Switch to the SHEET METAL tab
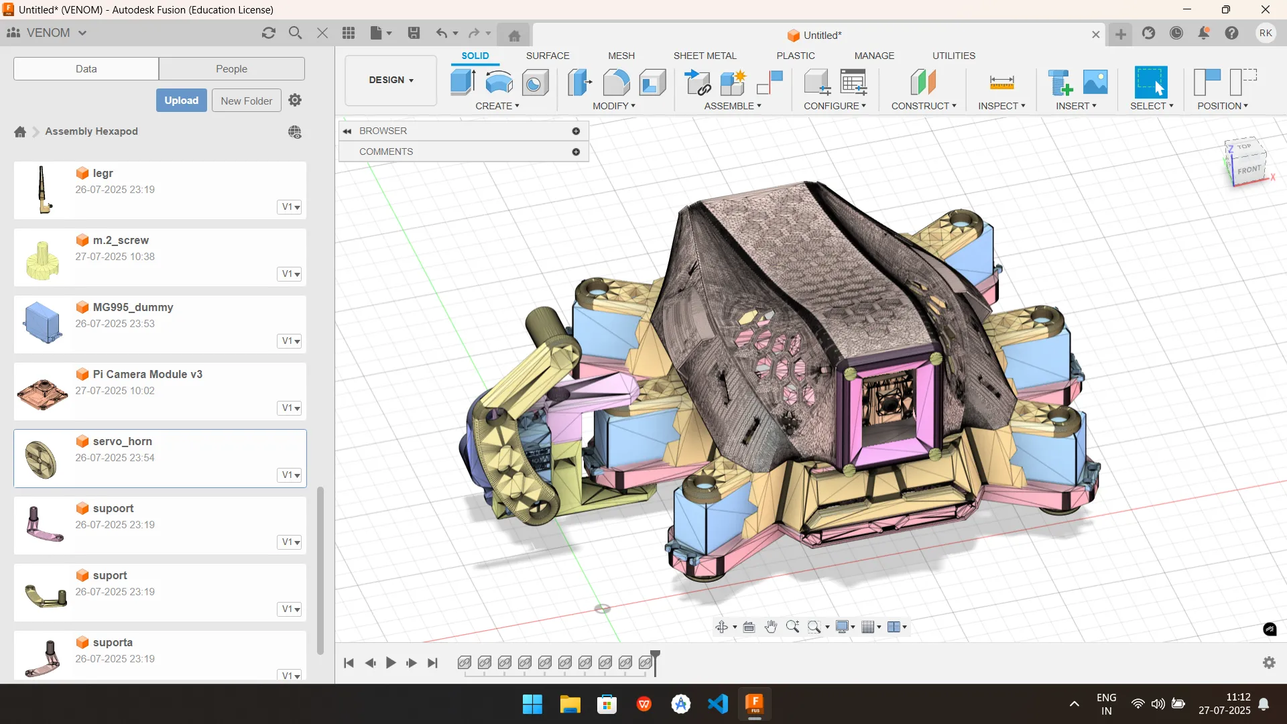This screenshot has width=1287, height=724. 705,56
